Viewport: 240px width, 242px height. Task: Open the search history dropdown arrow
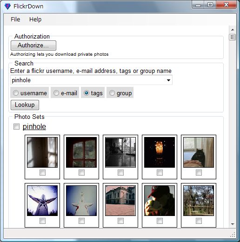[x=168, y=80]
